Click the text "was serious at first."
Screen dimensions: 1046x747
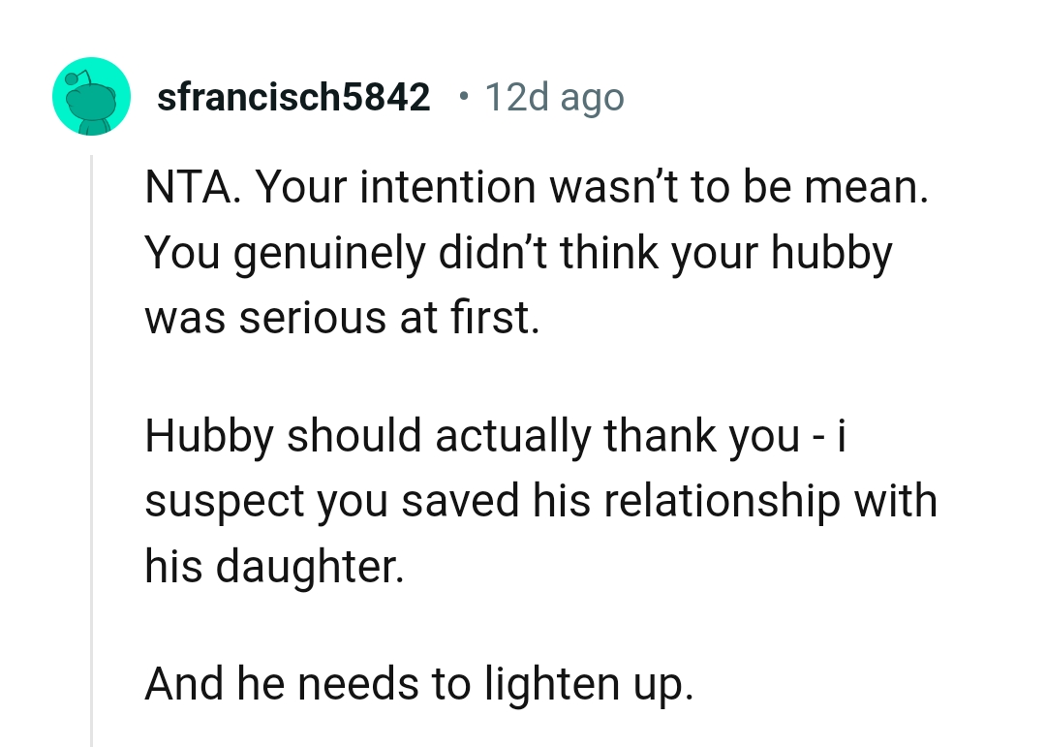pos(342,318)
